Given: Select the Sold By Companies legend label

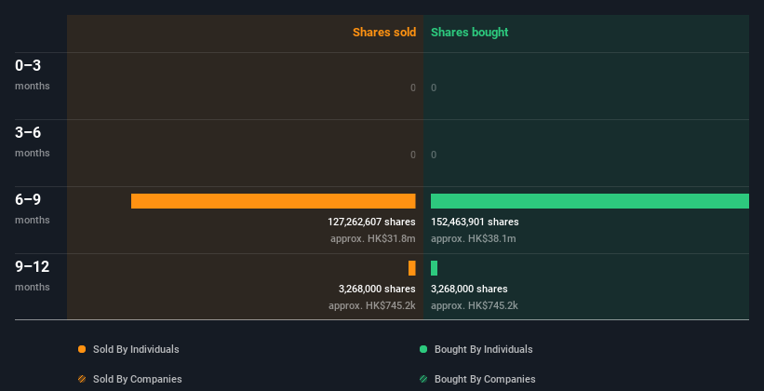Looking at the screenshot, I should [x=138, y=379].
